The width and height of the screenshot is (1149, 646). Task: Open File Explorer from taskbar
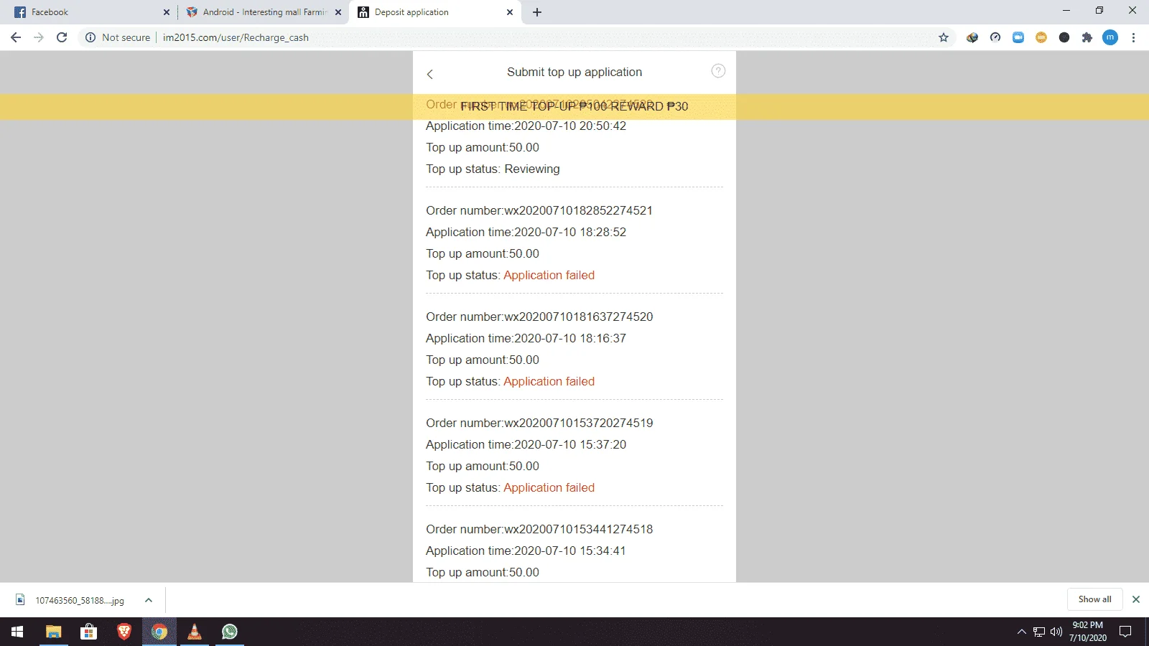[x=54, y=632]
